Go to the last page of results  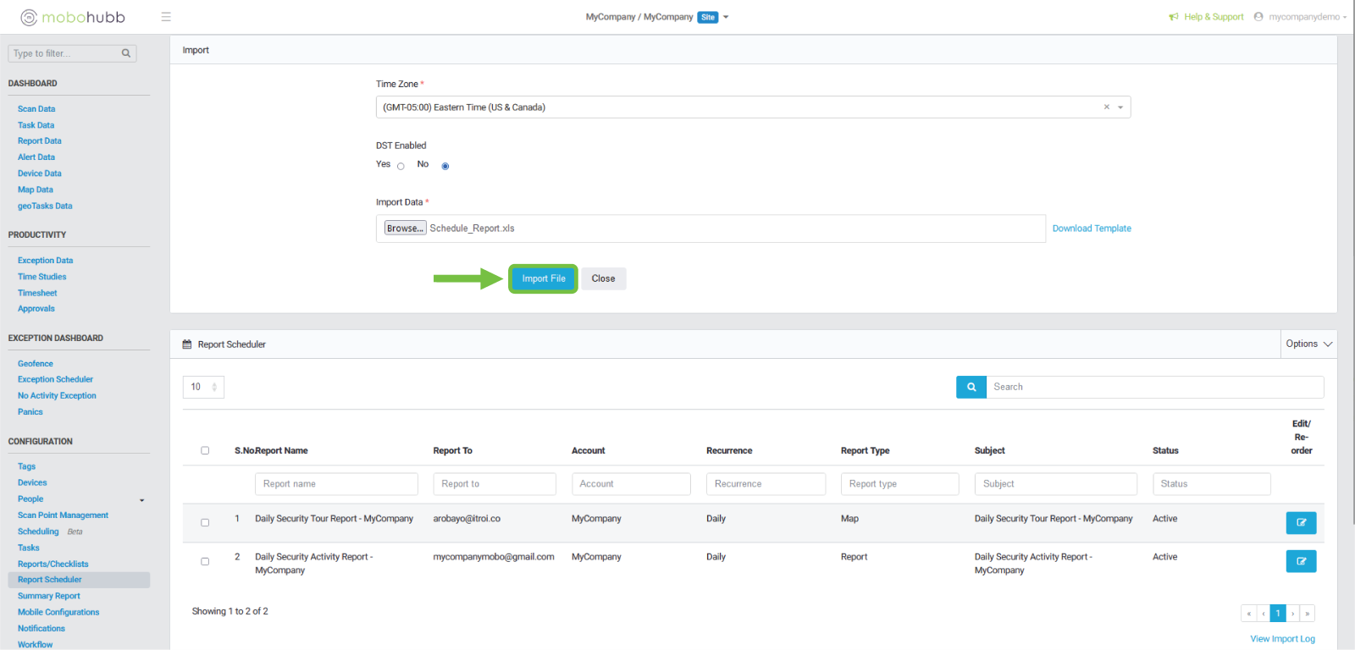pos(1308,614)
